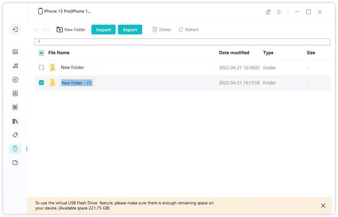This screenshot has height=217, width=338.
Task: Open the Contacts section in sidebar
Action: point(15,93)
